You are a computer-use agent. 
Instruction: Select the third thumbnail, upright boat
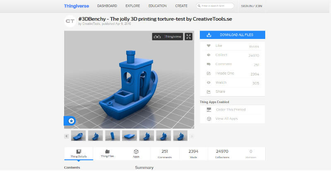click(113, 135)
